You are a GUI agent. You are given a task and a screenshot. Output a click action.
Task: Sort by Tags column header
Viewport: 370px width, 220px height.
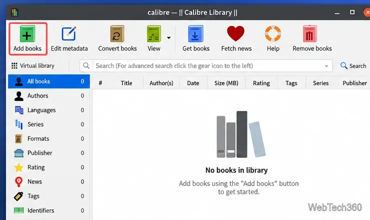click(291, 83)
